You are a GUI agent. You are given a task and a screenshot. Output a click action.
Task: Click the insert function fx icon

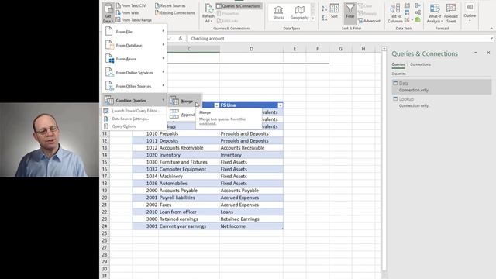click(181, 38)
